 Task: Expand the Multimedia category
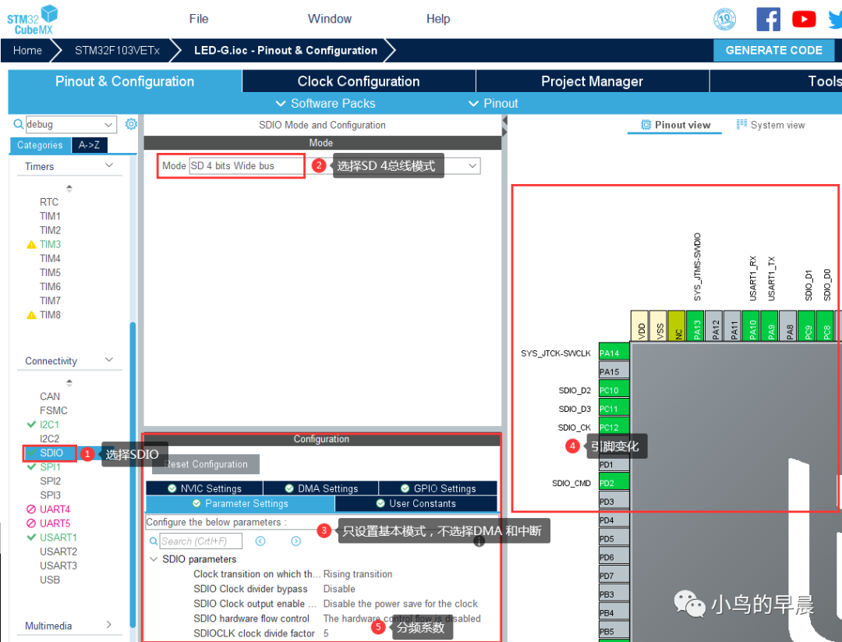click(x=109, y=625)
